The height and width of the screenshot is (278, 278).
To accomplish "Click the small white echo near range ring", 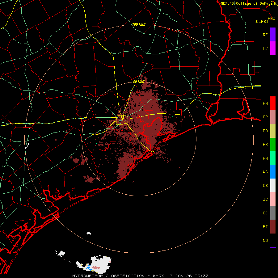I will (89, 233).
